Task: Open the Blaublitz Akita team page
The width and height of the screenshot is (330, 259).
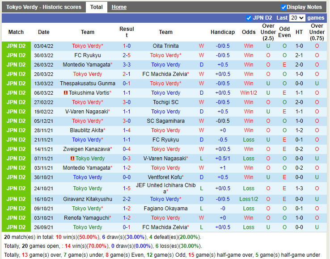Action: [x=87, y=130]
